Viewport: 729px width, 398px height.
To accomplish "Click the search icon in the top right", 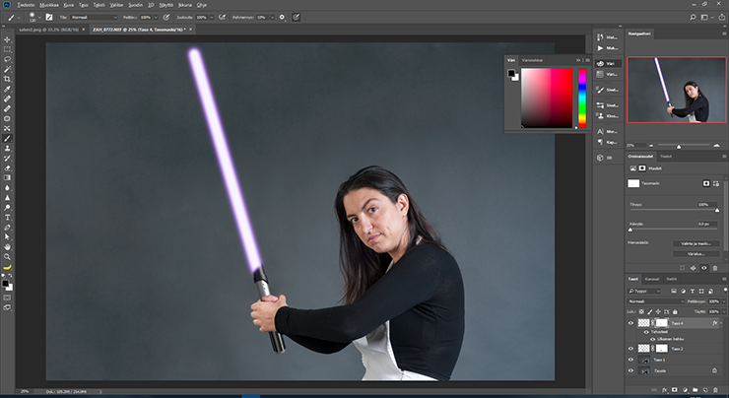I will (693, 17).
